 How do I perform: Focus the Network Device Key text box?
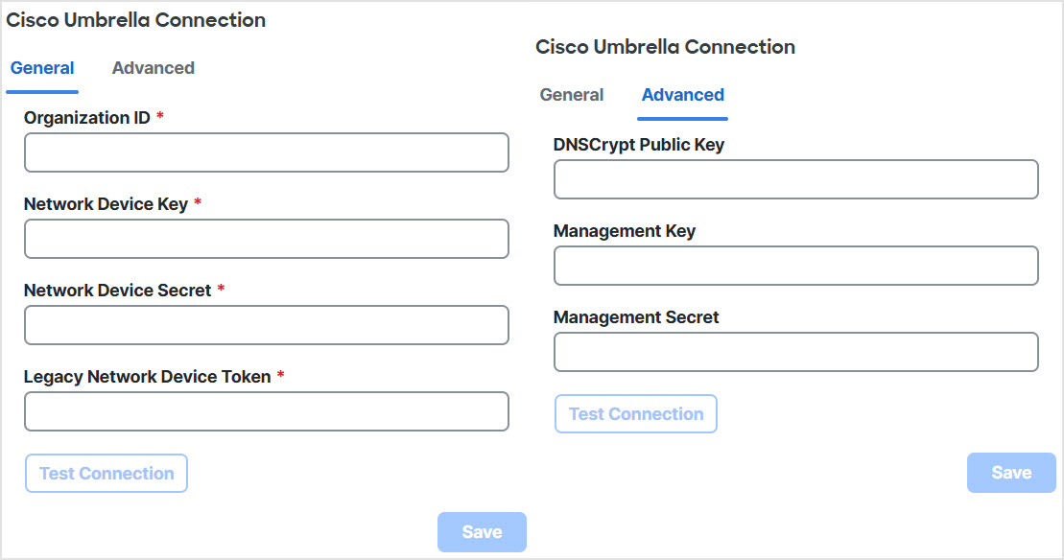[x=266, y=239]
